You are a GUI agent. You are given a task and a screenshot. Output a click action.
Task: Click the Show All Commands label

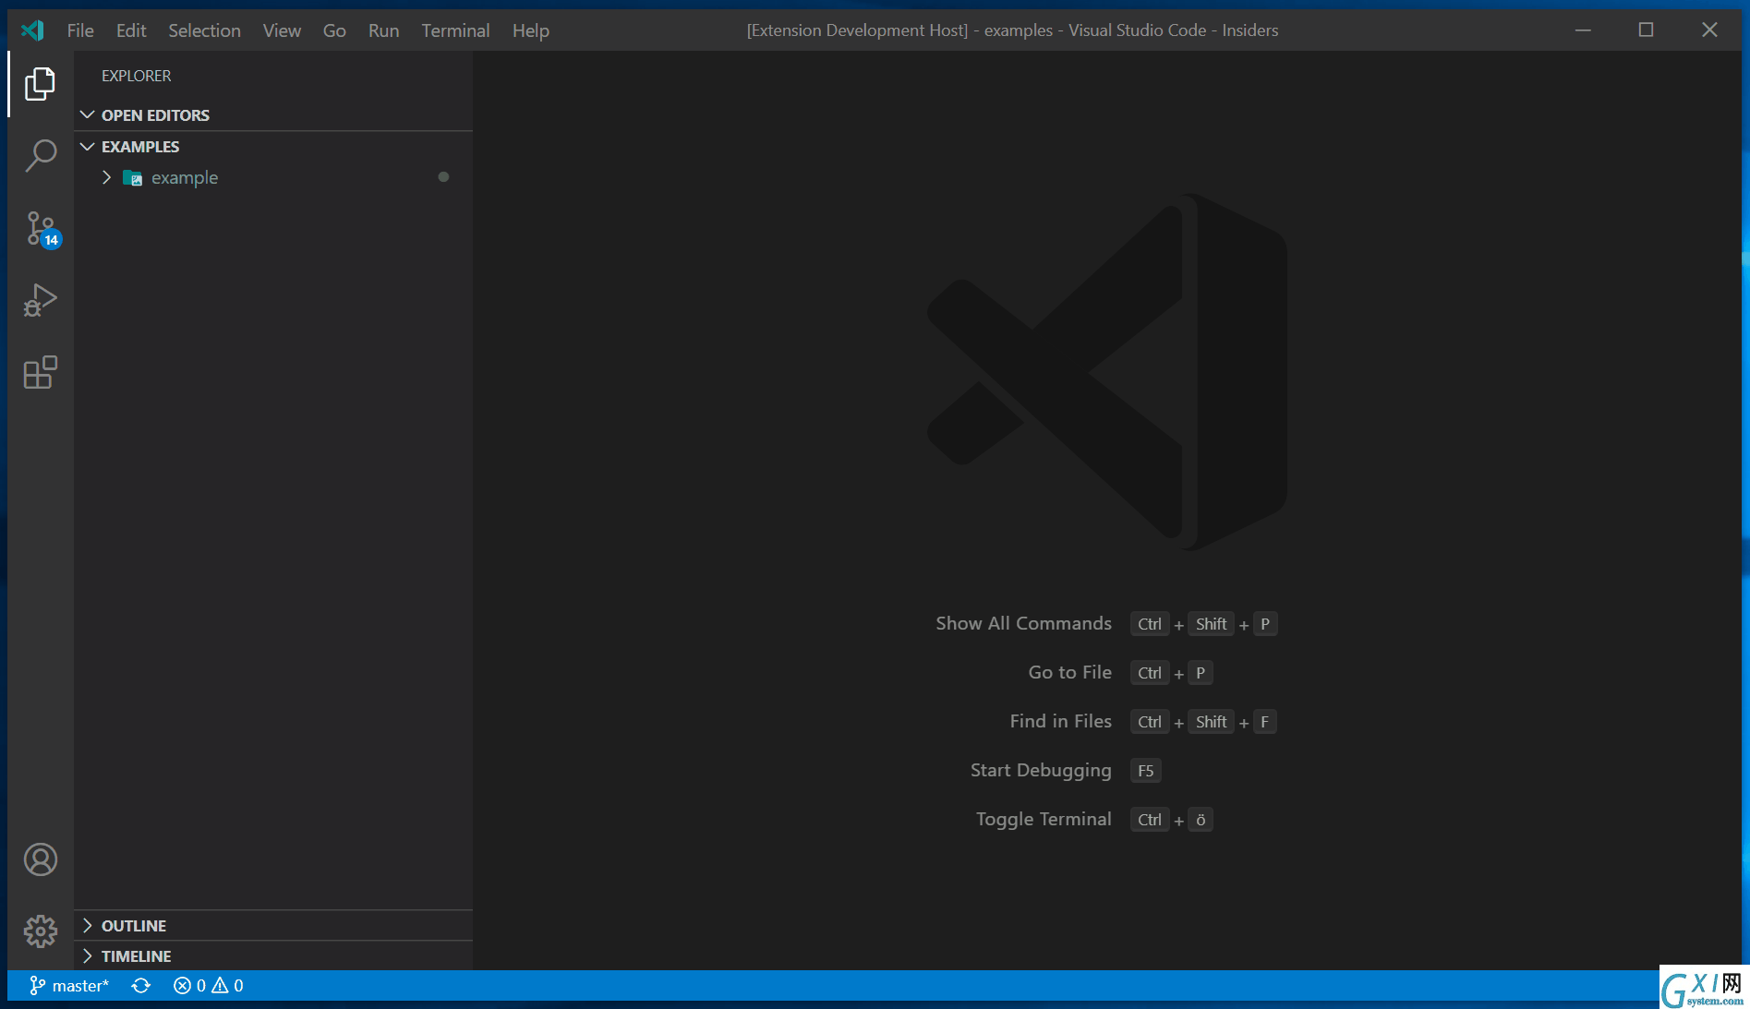coord(1023,623)
